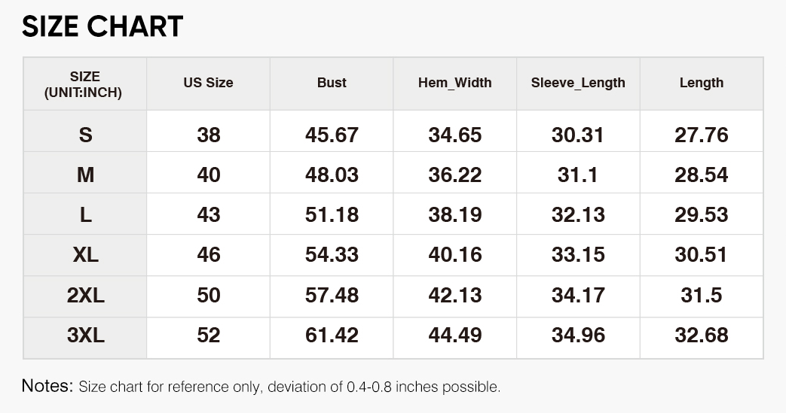786x413 pixels.
Task: Click the SIZE CHART title
Action: tap(102, 27)
